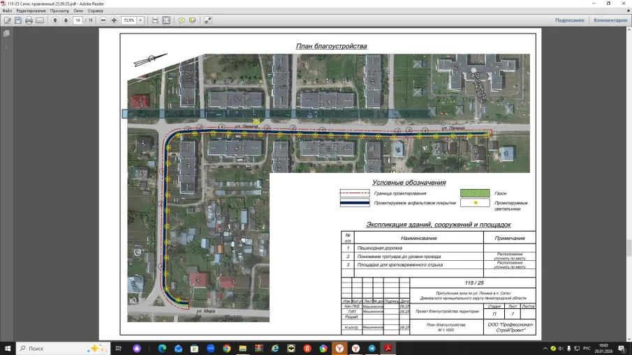Click the Save file icon
Screen dimensions: 632x355
point(17,20)
